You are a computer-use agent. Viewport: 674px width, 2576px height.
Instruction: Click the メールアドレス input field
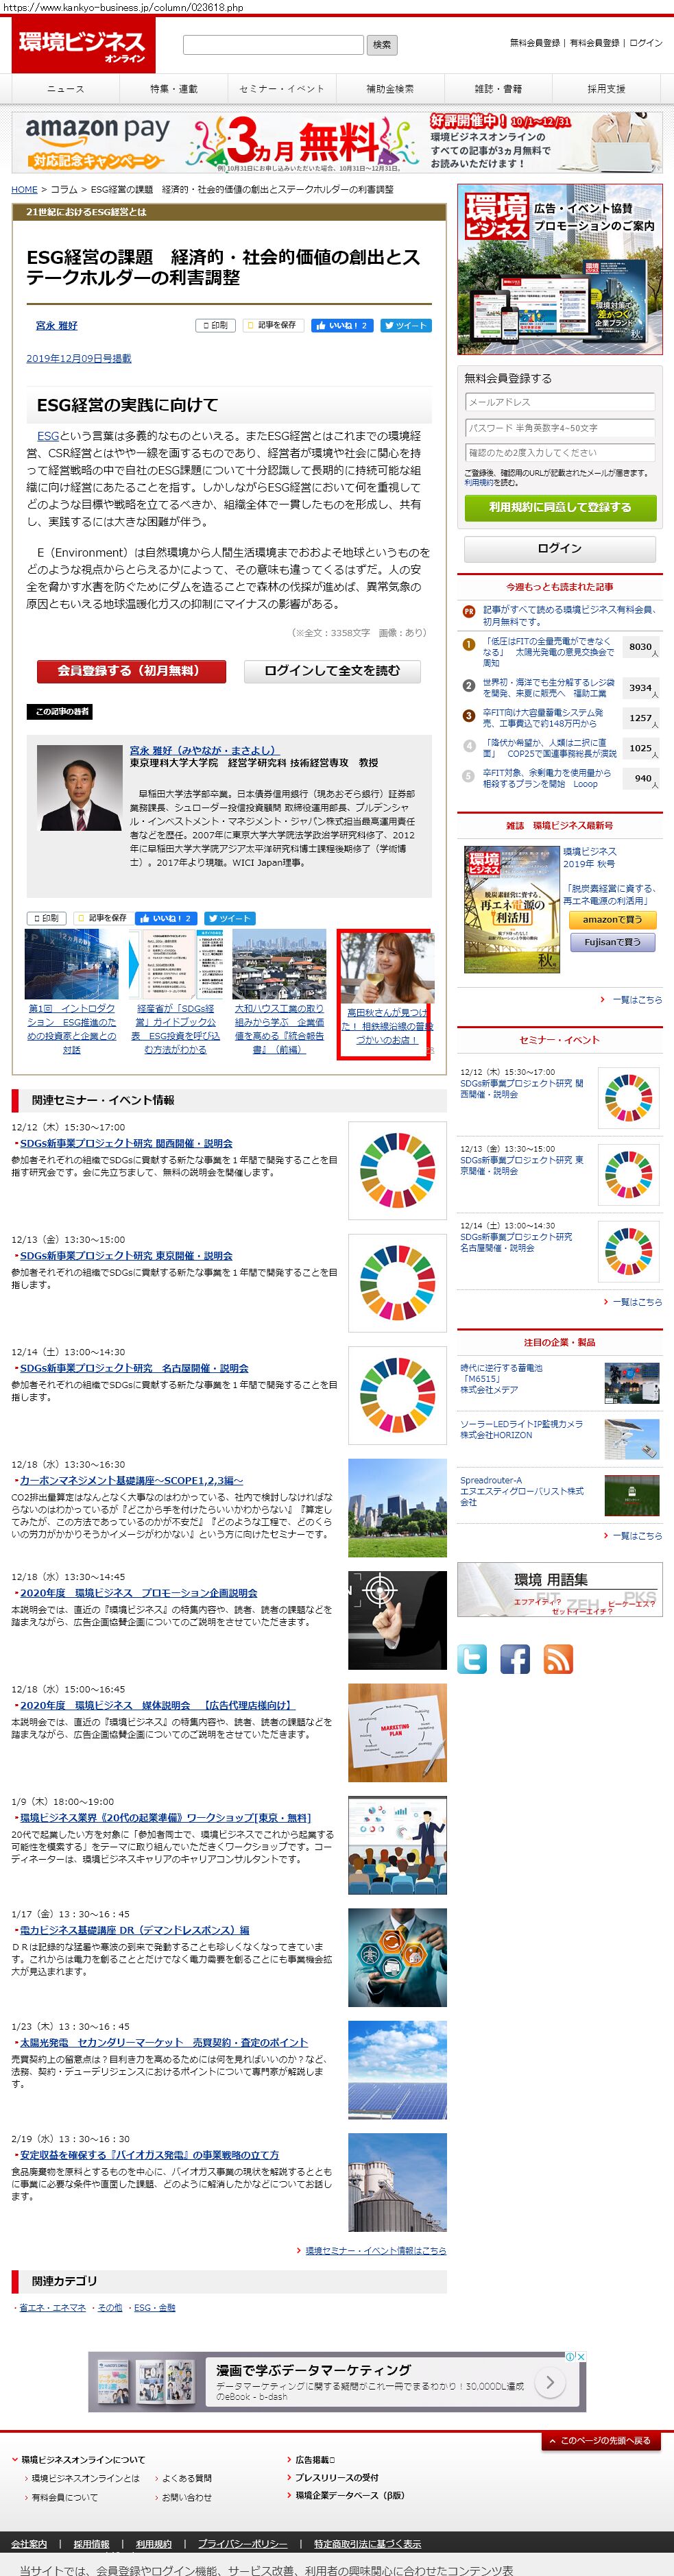tap(560, 402)
